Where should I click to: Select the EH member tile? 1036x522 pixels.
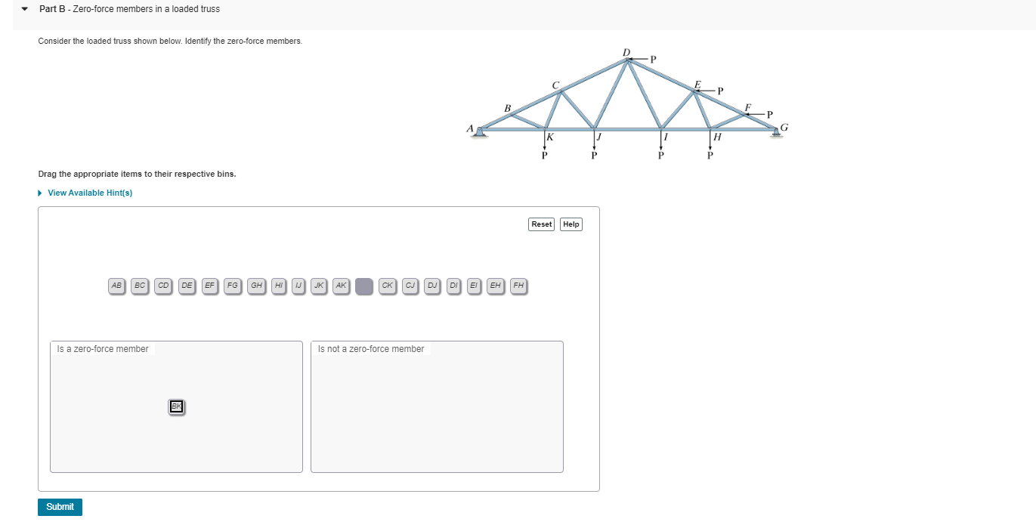click(496, 286)
